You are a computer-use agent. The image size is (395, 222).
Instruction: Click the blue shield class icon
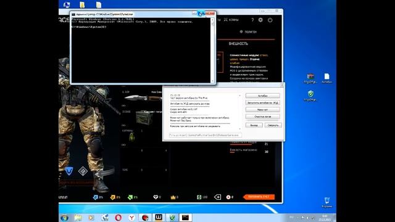pos(69,171)
